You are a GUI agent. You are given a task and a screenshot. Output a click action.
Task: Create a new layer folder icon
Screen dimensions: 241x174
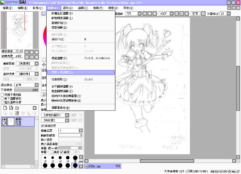[17, 108]
